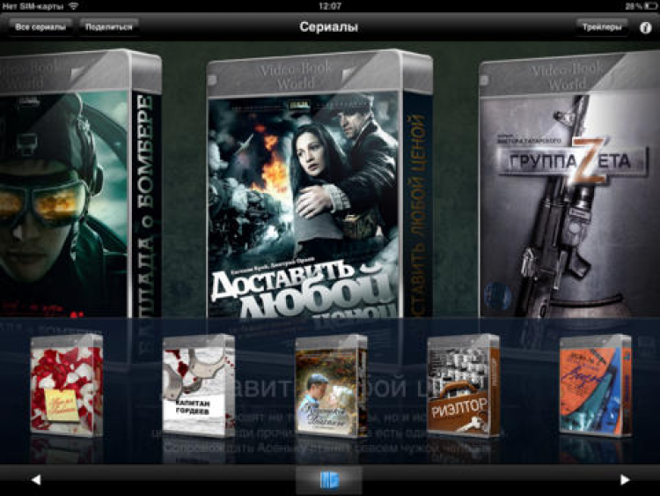Image resolution: width=660 pixels, height=496 pixels.
Task: Open the info icon in top bar
Action: click(x=645, y=27)
